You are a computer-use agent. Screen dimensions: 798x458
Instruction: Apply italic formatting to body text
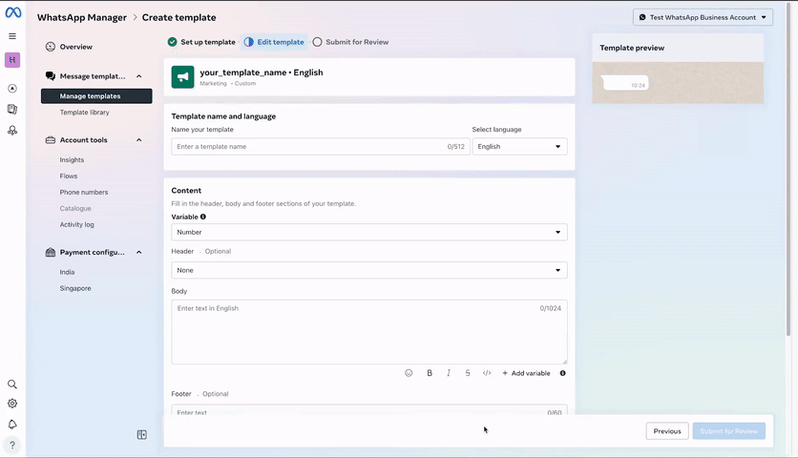tap(449, 373)
